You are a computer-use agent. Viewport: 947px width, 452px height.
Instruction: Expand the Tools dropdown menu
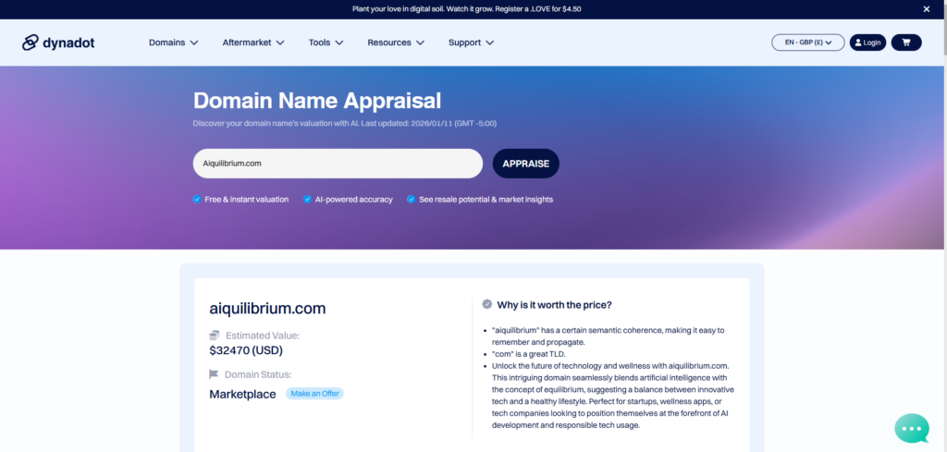(326, 43)
